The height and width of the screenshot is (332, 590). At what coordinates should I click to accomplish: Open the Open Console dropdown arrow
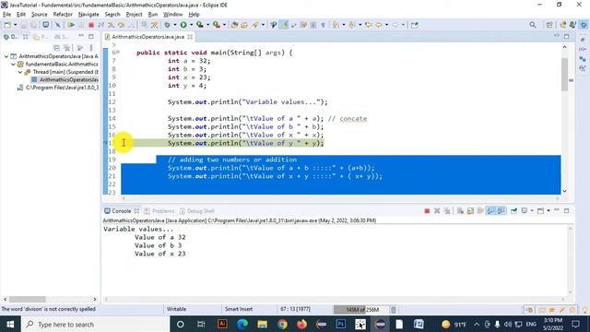pos(549,211)
